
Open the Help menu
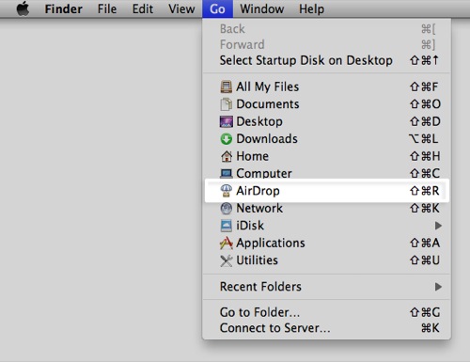click(x=311, y=8)
